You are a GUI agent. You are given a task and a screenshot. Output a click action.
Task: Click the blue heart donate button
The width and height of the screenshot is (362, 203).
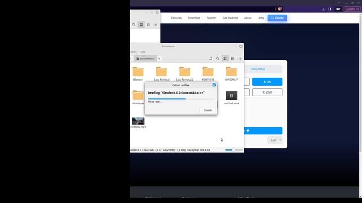[x=263, y=131]
